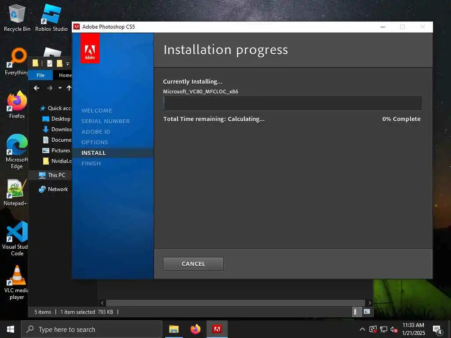This screenshot has width=451, height=338.
Task: Select Documents in the Explorer navigation pane
Action: (57, 140)
